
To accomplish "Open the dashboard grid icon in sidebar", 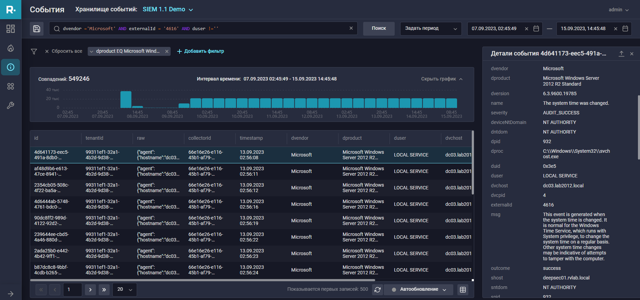I will [x=11, y=29].
